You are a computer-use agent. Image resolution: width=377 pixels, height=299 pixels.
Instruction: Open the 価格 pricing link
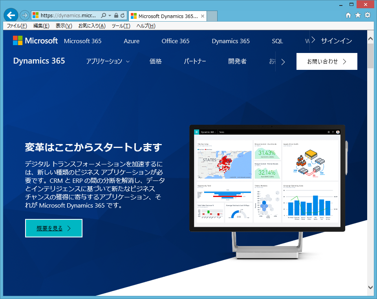click(156, 62)
